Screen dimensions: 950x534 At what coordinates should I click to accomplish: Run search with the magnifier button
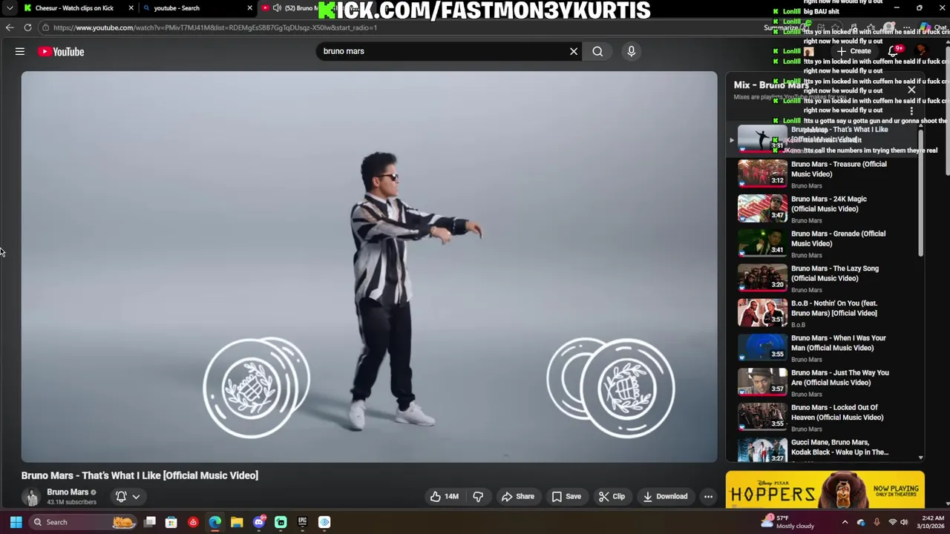(597, 51)
